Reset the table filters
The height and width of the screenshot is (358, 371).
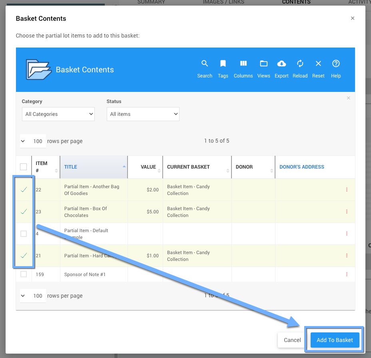[318, 68]
